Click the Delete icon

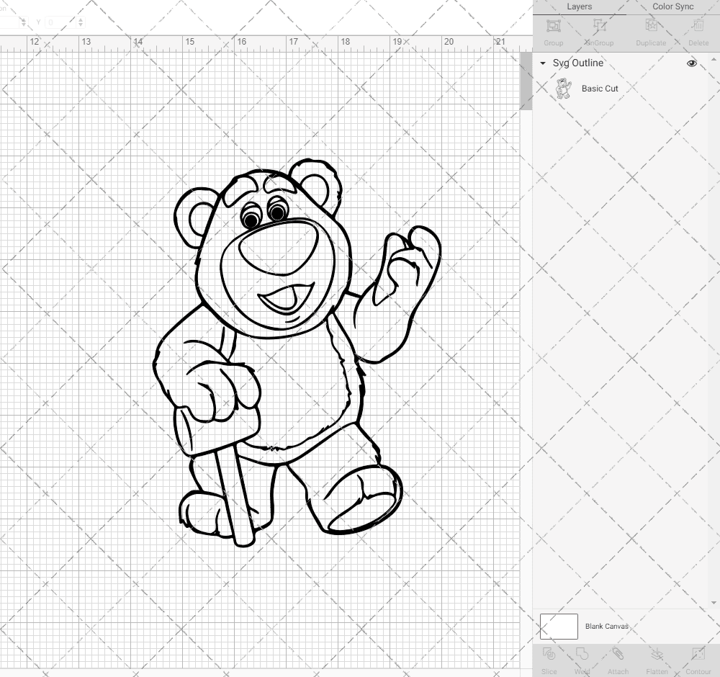(x=698, y=30)
